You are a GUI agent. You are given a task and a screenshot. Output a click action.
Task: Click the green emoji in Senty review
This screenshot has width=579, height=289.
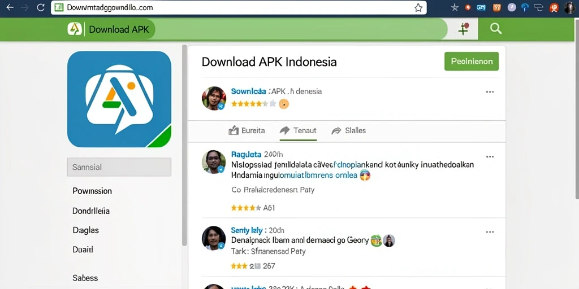click(376, 240)
